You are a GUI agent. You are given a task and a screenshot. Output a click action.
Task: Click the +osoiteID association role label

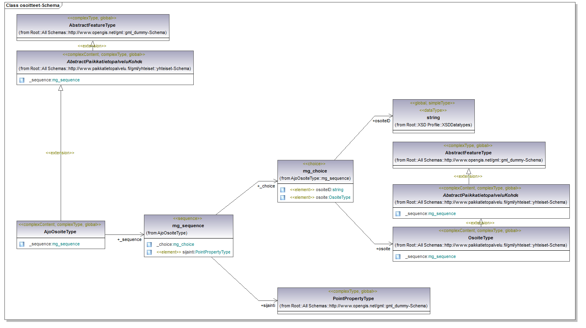[x=381, y=121]
